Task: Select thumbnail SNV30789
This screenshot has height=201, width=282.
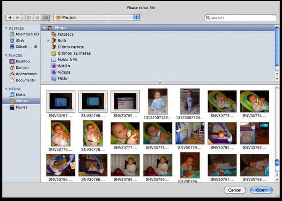Action: [125, 165]
